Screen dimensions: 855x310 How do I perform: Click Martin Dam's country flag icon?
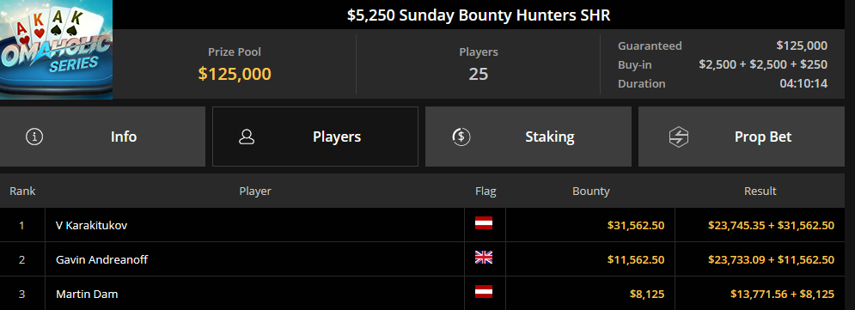484,291
